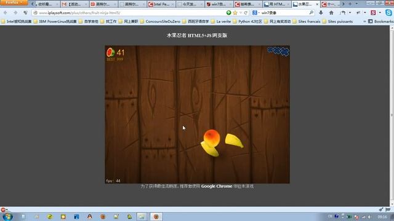The width and height of the screenshot is (394, 221).
Task: Open the Python 42 bookmark folder
Action: point(247,21)
